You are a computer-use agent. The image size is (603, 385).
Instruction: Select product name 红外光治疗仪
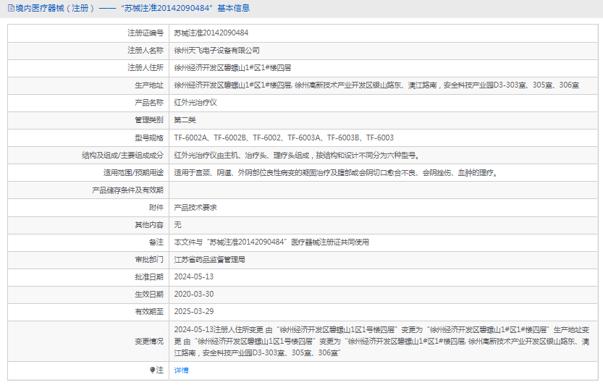tap(195, 103)
